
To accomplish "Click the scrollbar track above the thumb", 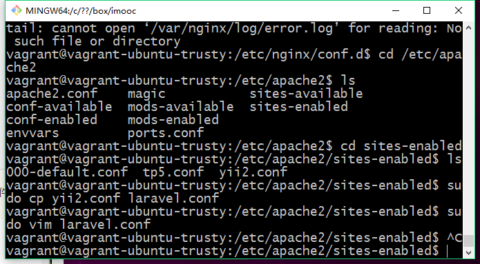I will tap(468, 132).
